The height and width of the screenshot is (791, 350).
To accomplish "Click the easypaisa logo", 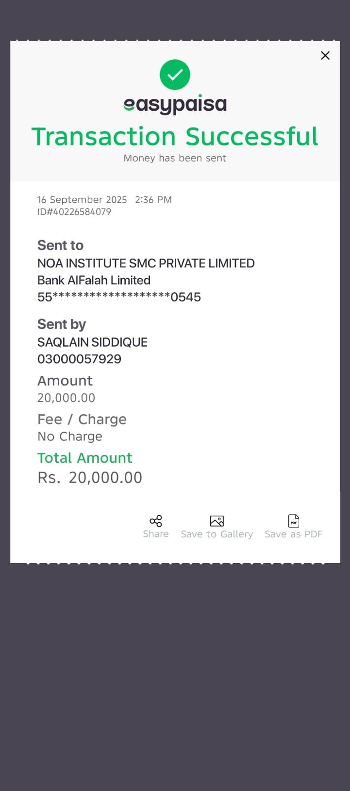I will (x=175, y=104).
